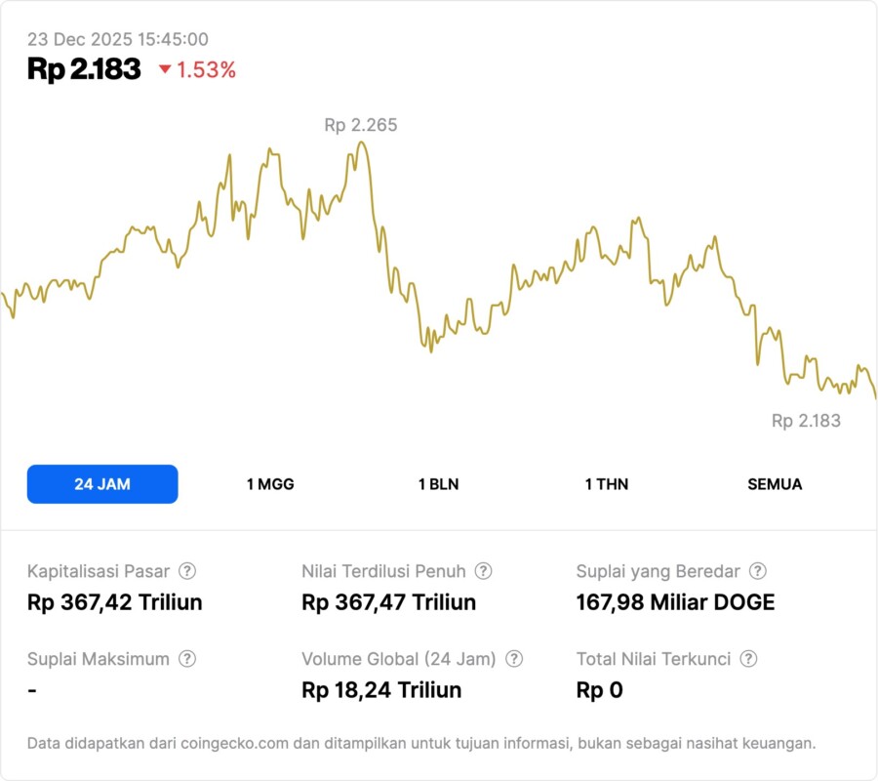Click help icon next to Kapitalisasi Pasar
Viewport: 878px width, 781px height.
click(187, 571)
